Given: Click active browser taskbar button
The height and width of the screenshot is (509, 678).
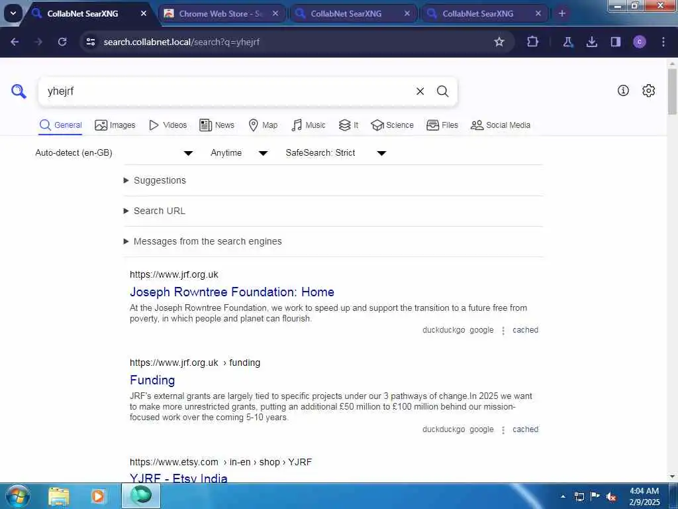Looking at the screenshot, I should click(141, 496).
